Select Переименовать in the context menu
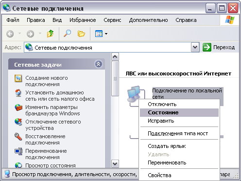This screenshot has width=241, height=181. tap(179, 163)
